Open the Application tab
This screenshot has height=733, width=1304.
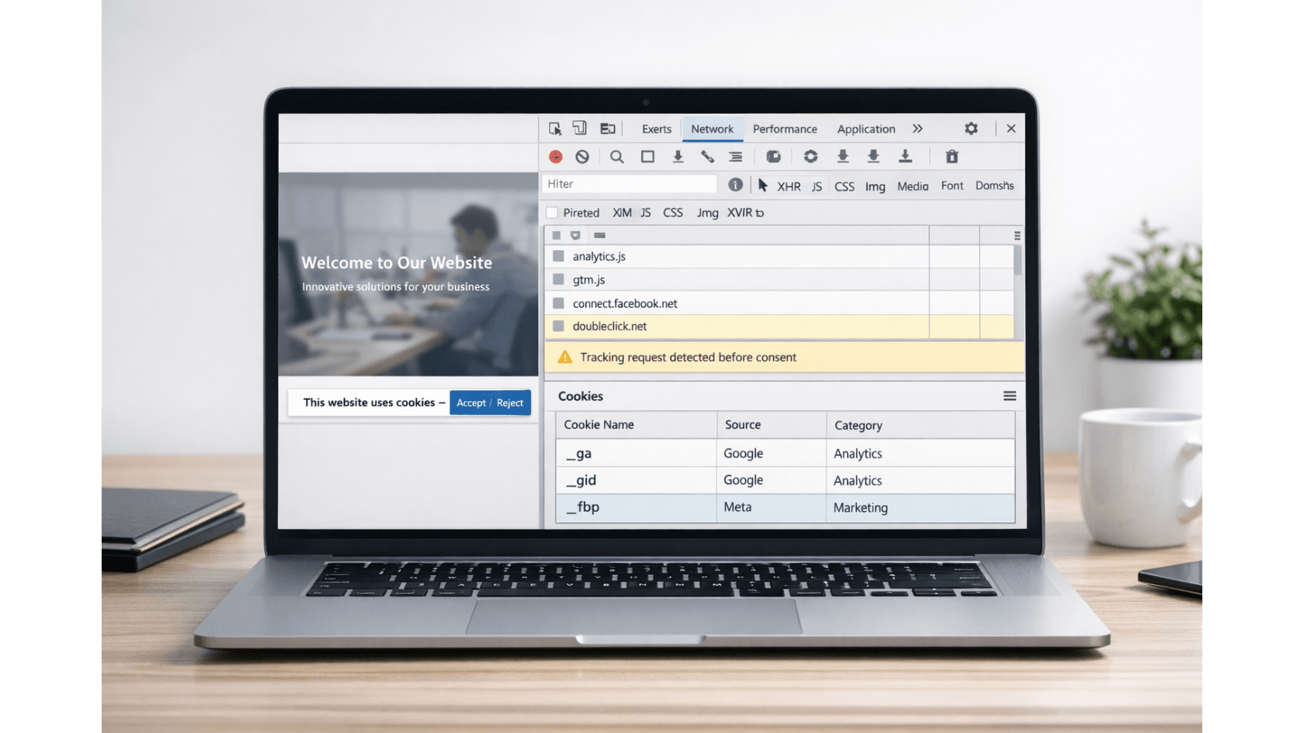(x=865, y=129)
